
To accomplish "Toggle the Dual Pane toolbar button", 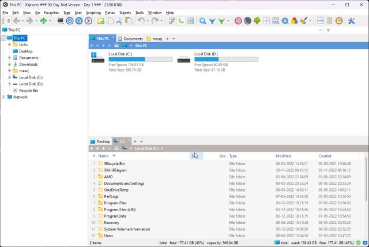I will (x=321, y=21).
